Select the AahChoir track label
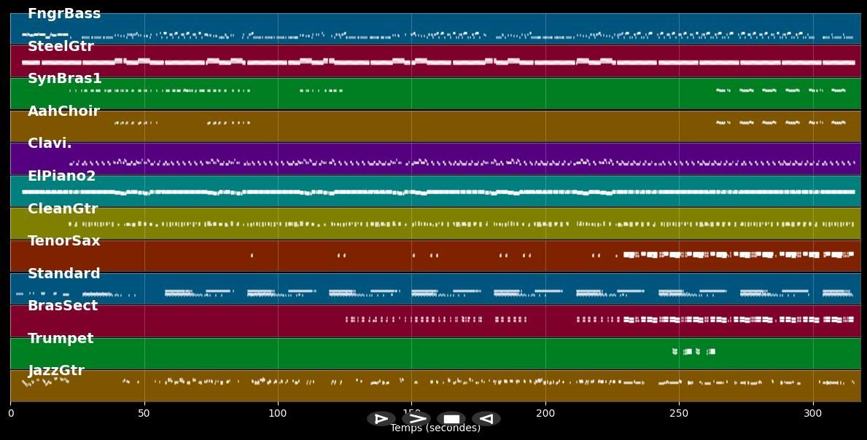 pyautogui.click(x=63, y=111)
